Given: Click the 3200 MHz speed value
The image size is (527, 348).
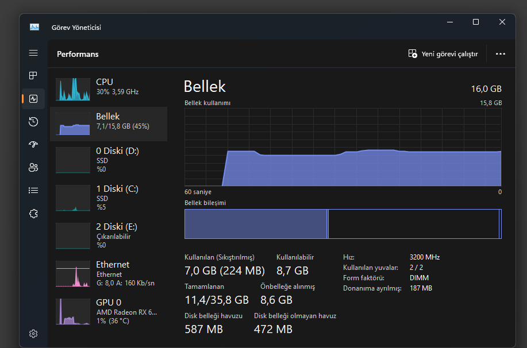Looking at the screenshot, I should pos(425,257).
